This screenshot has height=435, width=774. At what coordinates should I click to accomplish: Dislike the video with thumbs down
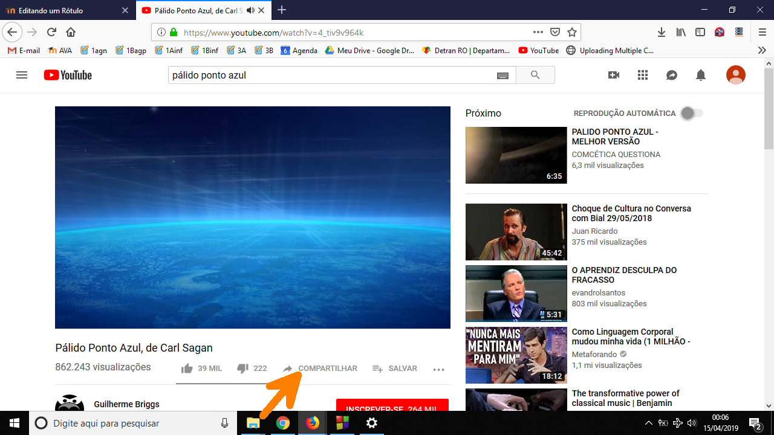243,369
